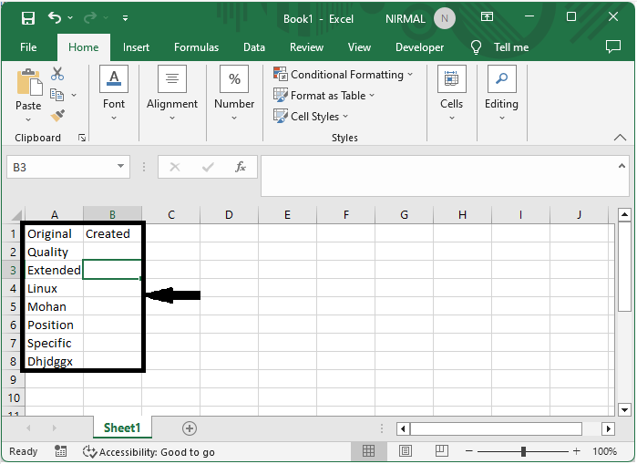The width and height of the screenshot is (637, 464).
Task: Click the horizontal scrollbar right arrow
Action: [x=608, y=428]
